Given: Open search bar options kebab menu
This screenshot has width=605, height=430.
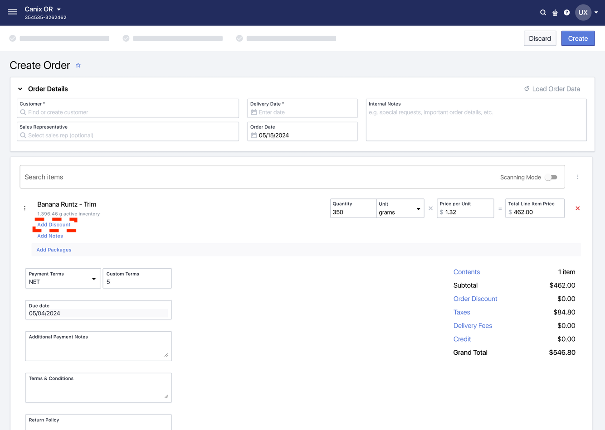Looking at the screenshot, I should [577, 177].
